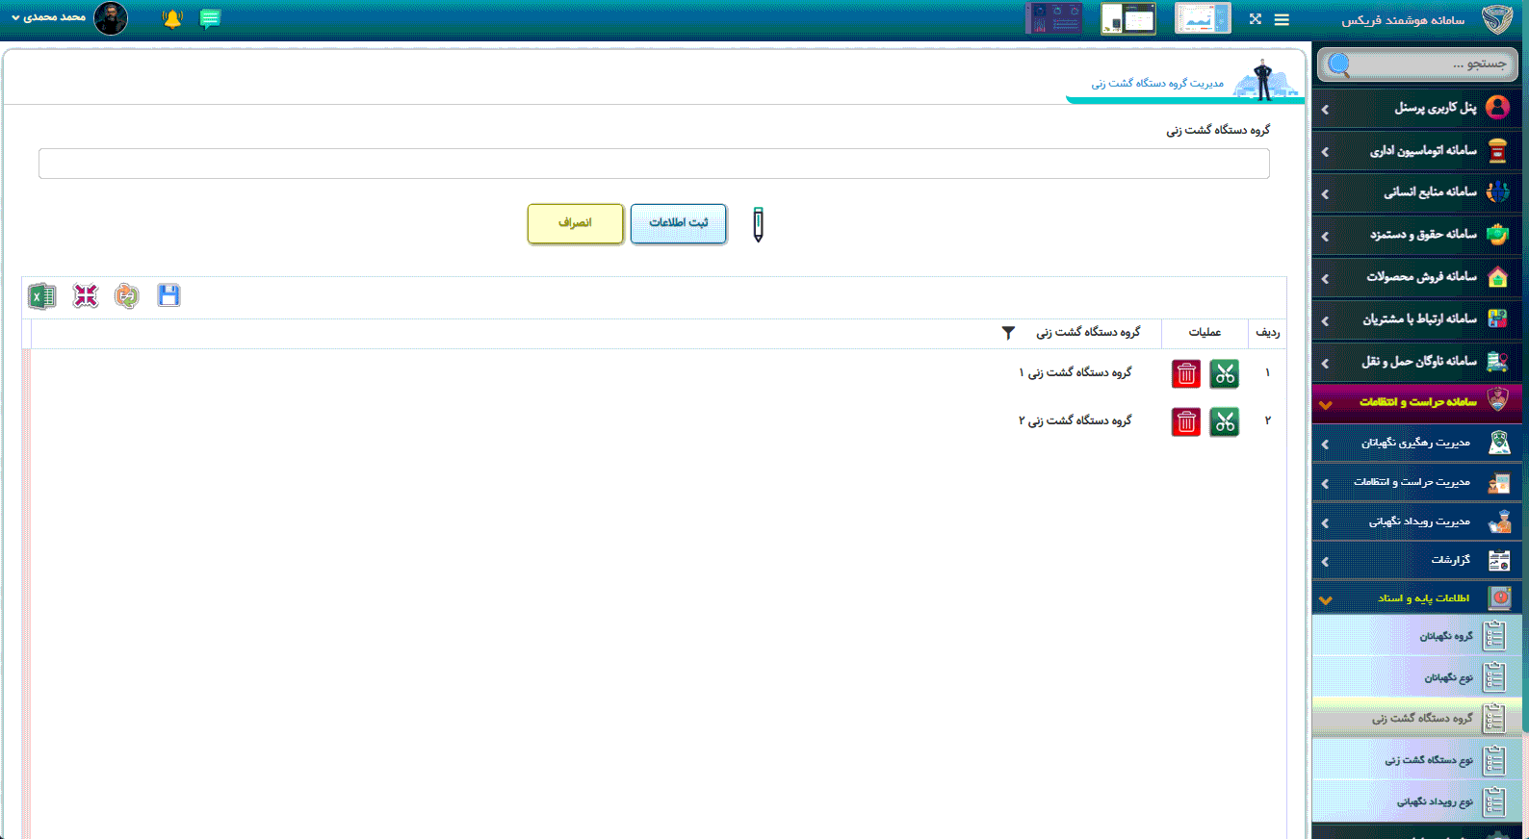This screenshot has width=1529, height=839.
Task: Click the Excel export icon
Action: click(x=41, y=296)
